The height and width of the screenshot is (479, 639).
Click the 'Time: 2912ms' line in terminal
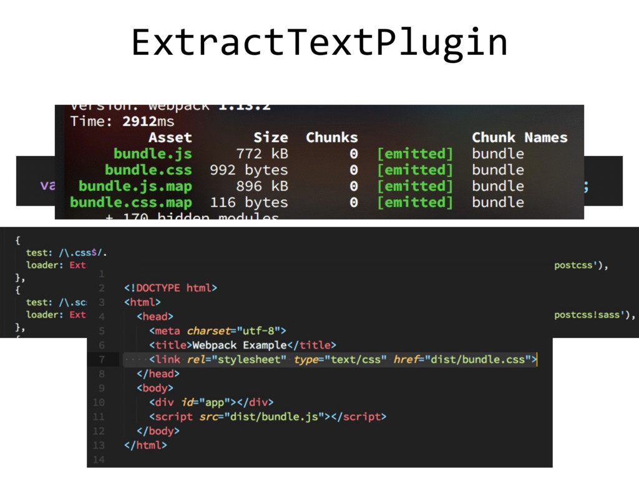tap(122, 122)
